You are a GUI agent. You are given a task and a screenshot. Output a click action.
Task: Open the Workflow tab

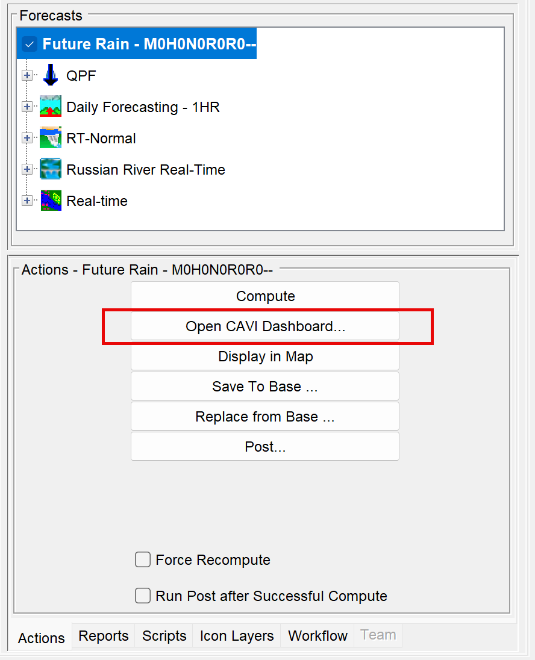(318, 635)
